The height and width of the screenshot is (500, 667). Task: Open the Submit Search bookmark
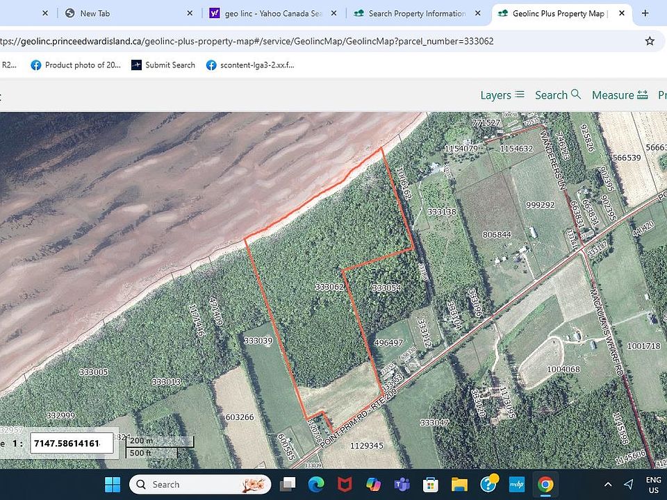163,65
